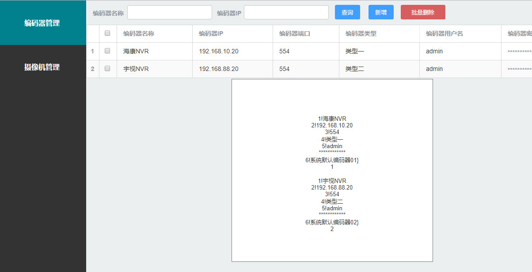Image resolution: width=532 pixels, height=272 pixels.
Task: Check the checkbox for 海康NVR row
Action: pyautogui.click(x=107, y=51)
